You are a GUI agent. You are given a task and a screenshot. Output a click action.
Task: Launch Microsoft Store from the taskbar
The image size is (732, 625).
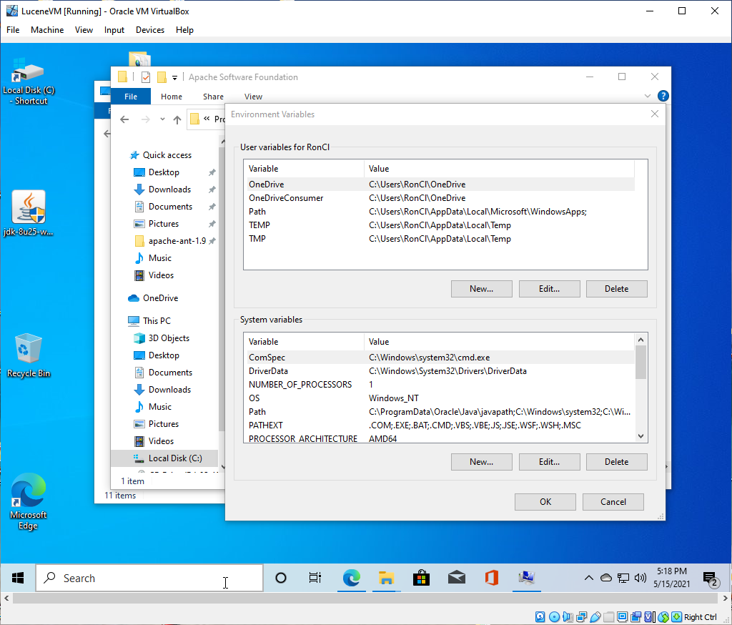421,578
